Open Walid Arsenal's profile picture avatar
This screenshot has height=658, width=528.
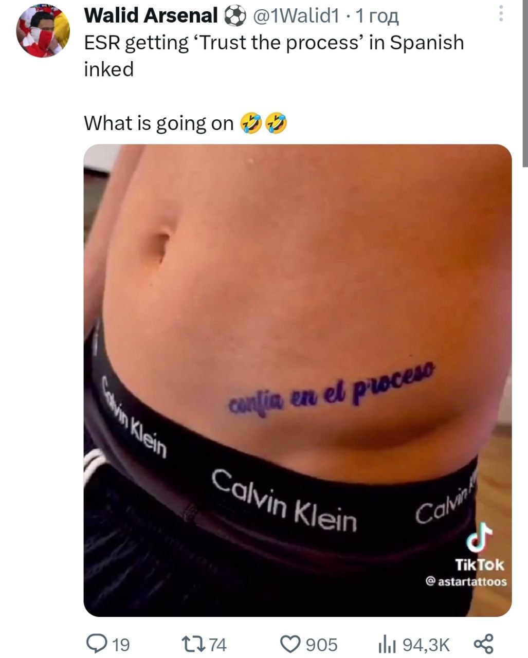click(43, 31)
